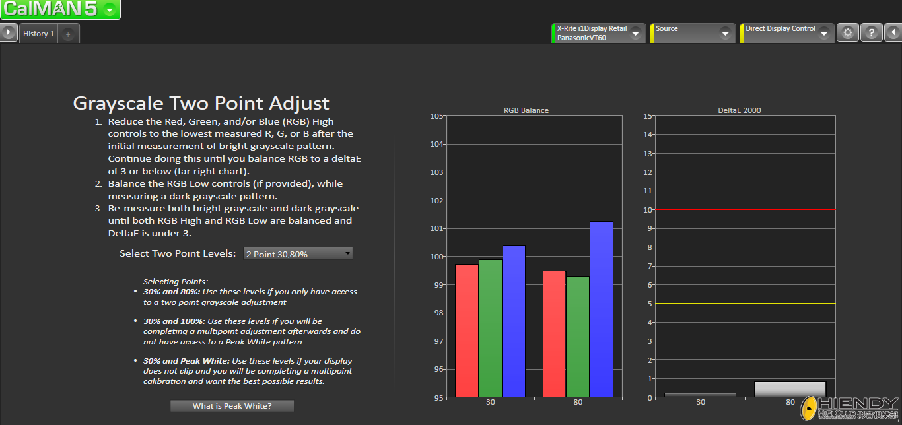This screenshot has height=425, width=902.
Task: Expand the Source dropdown arrow
Action: click(x=725, y=33)
